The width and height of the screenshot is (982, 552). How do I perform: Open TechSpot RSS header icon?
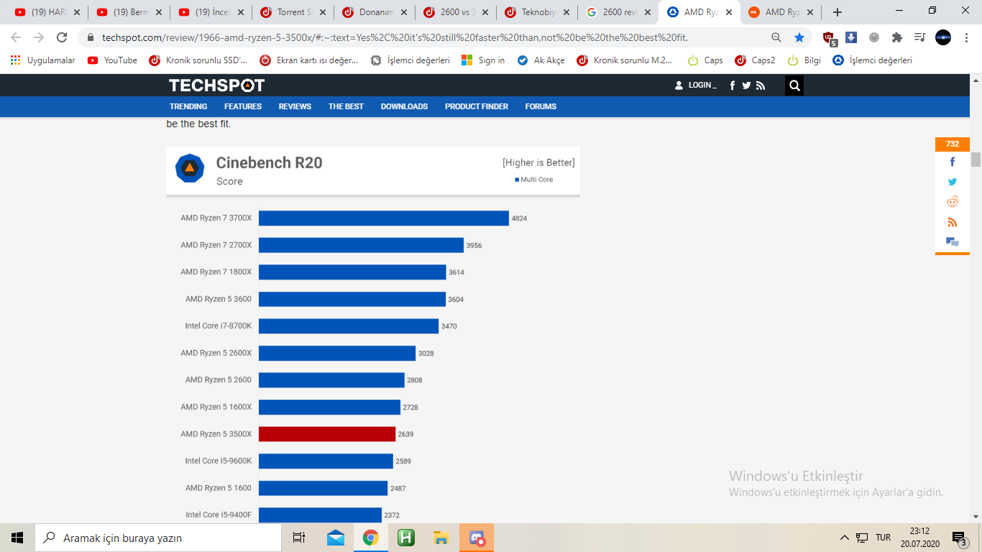point(761,86)
